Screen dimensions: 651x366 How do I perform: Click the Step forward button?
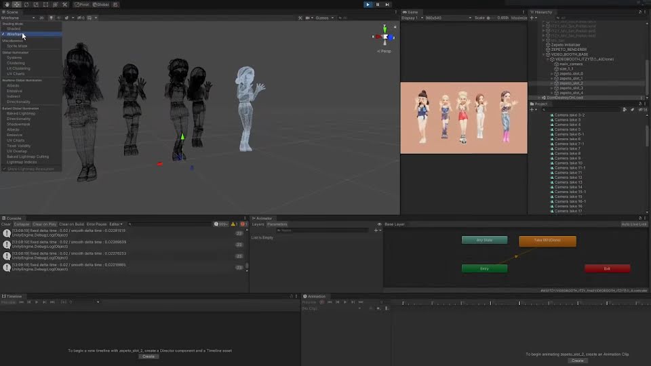pyautogui.click(x=388, y=4)
